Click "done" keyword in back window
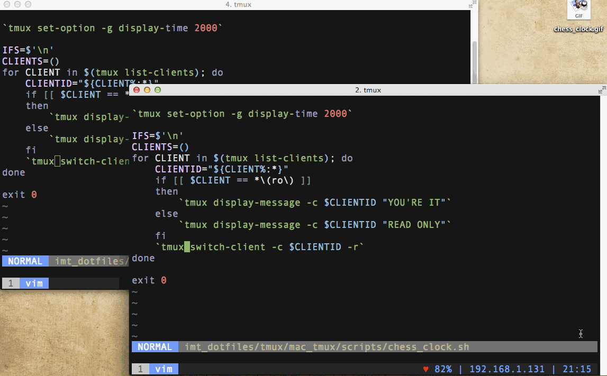This screenshot has height=376, width=607. (14, 172)
